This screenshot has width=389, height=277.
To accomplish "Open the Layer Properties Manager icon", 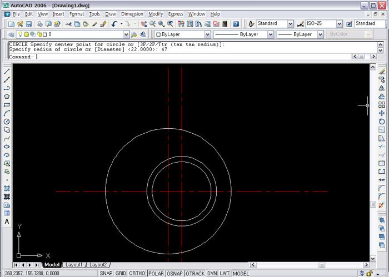I will 11,34.
